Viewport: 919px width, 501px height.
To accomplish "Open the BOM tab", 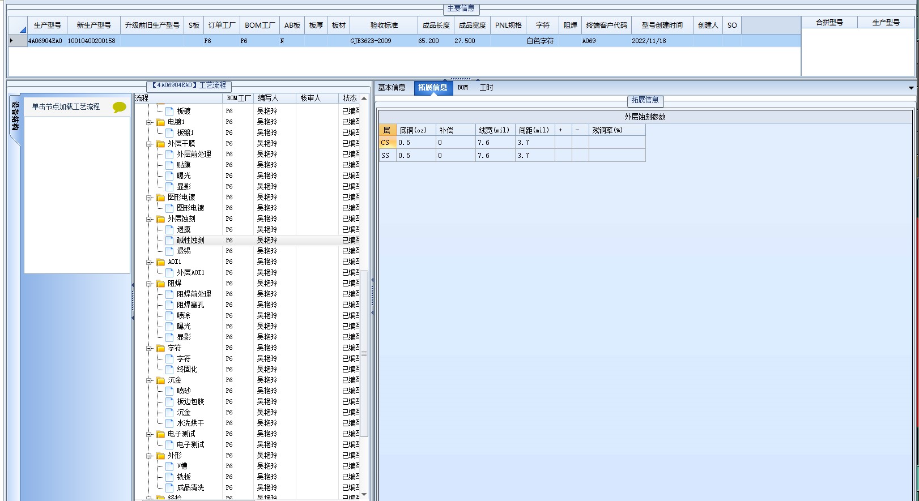I will pyautogui.click(x=463, y=88).
